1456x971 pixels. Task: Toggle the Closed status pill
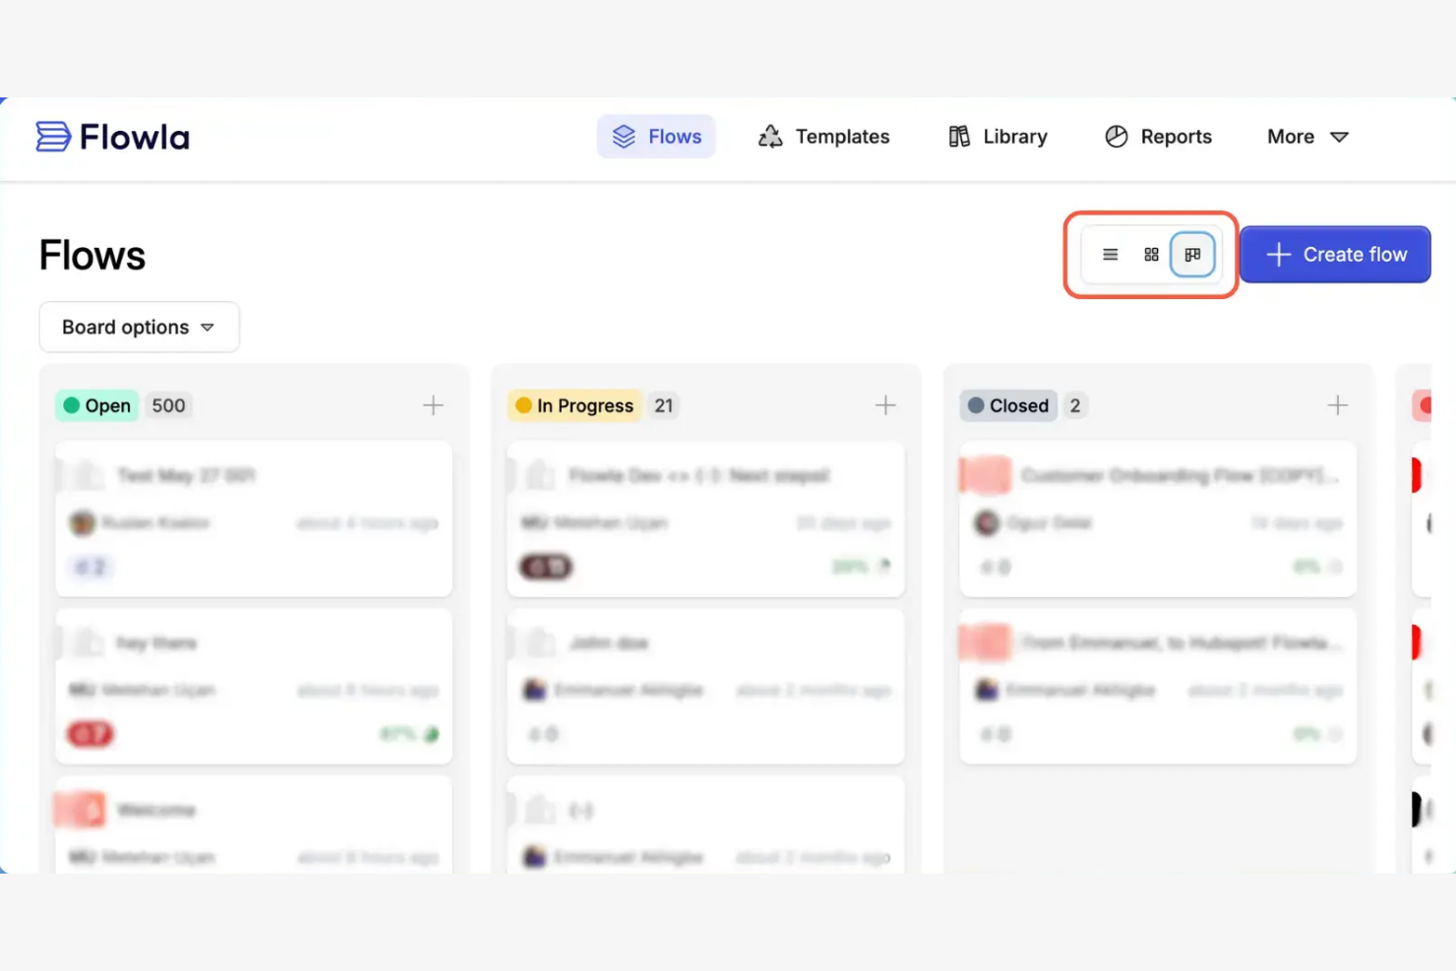click(x=1007, y=404)
